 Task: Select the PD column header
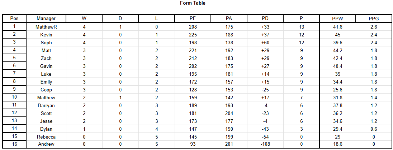click(x=265, y=19)
